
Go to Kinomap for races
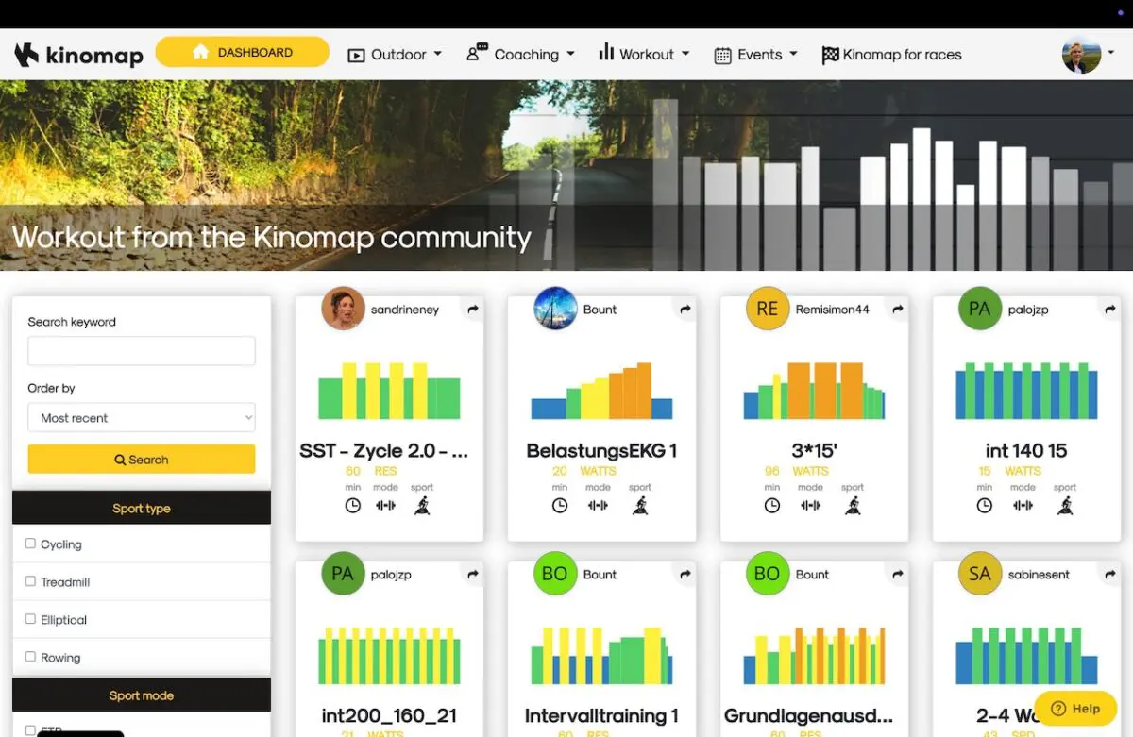891,55
